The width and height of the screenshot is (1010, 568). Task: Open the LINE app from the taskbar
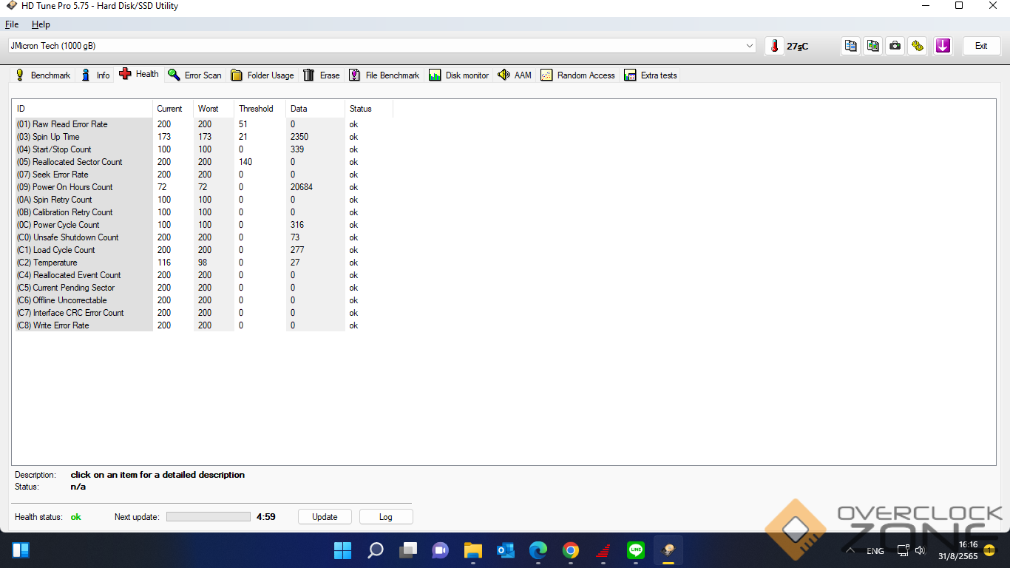(x=635, y=550)
